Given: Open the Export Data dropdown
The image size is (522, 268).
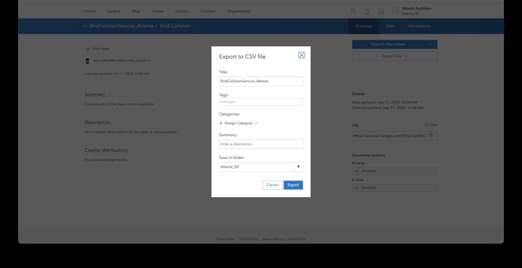Looking at the screenshot, I should 394,56.
